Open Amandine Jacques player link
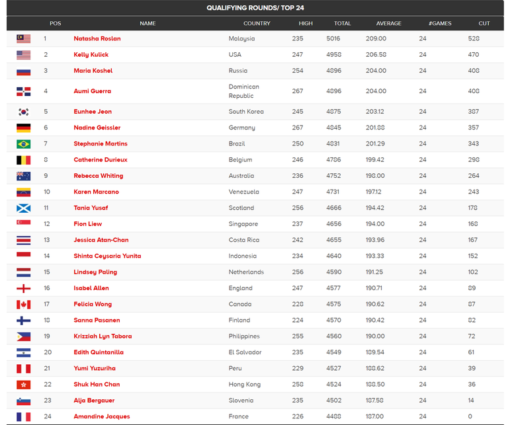The image size is (508, 425). point(102,416)
